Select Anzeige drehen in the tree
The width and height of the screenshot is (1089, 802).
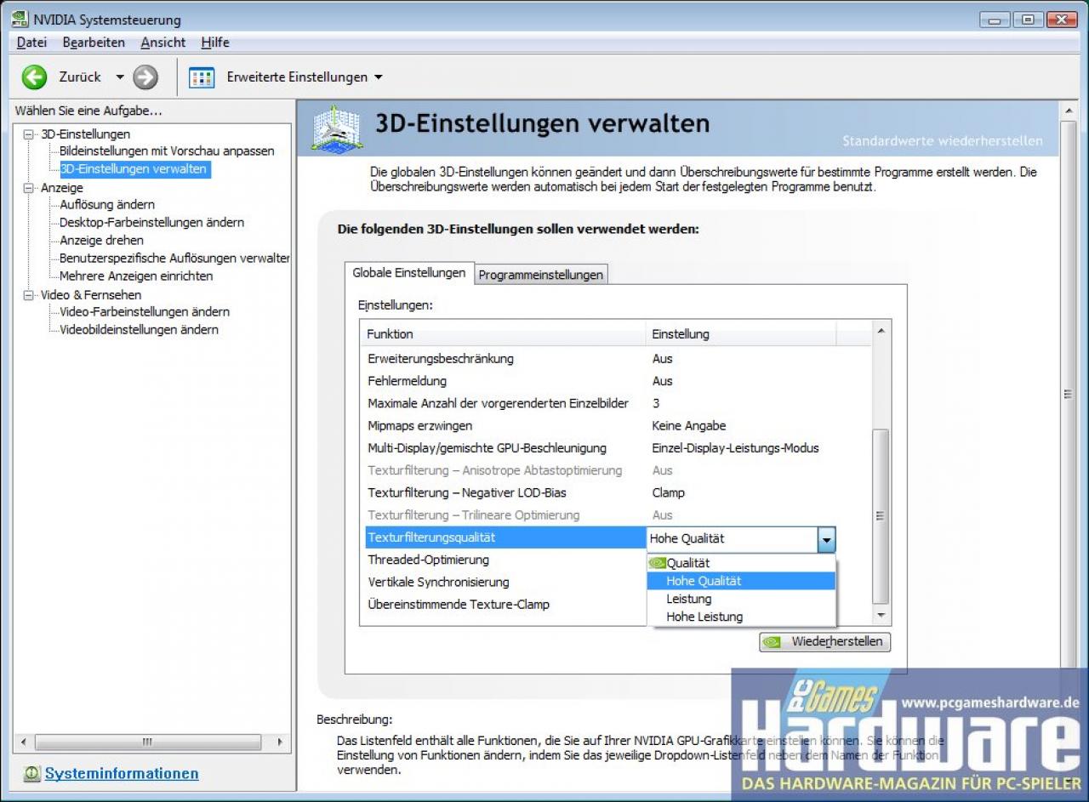point(101,241)
